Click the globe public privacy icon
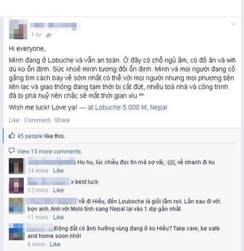Viewport: 244px width, 251px height. click(48, 35)
